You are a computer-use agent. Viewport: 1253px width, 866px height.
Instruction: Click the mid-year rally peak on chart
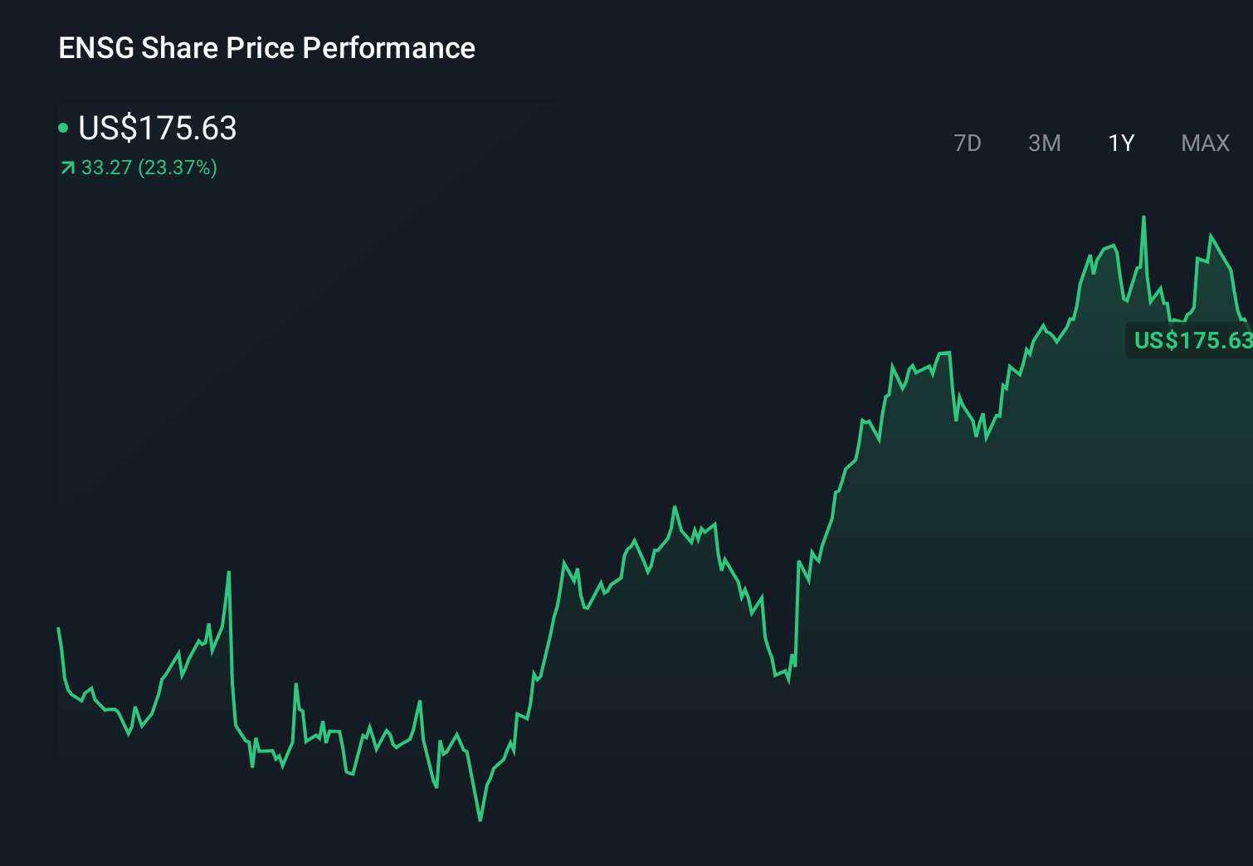[675, 506]
